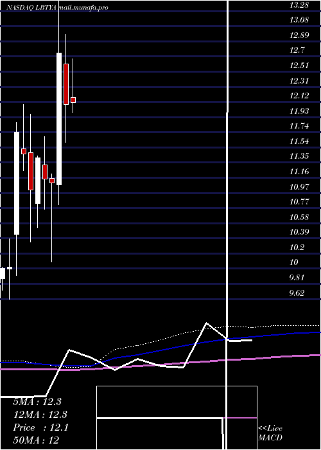Image resolution: width=321 pixels, height=450 pixels.
Task: Click the 12.31 price axis label
Action: coord(299,80)
